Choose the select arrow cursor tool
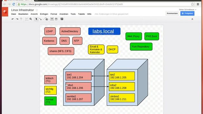Viewport: 203px width, 114px height. click(x=36, y=19)
